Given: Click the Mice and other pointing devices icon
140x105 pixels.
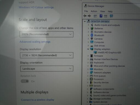Looking at the screenshot, I should [91, 66].
